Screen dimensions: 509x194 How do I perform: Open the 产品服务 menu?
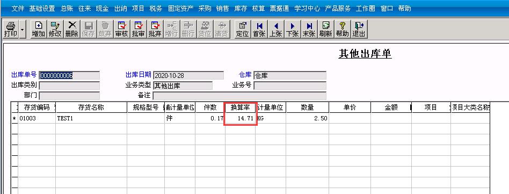[x=338, y=9]
